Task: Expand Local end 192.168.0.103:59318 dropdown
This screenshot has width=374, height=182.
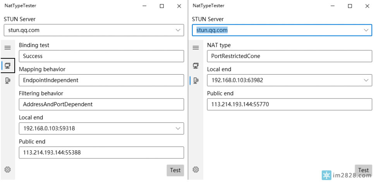Action: click(178, 128)
